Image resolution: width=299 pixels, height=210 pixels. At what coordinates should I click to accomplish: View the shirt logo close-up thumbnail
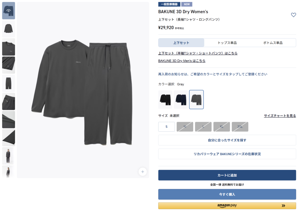pyautogui.click(x=8, y=47)
